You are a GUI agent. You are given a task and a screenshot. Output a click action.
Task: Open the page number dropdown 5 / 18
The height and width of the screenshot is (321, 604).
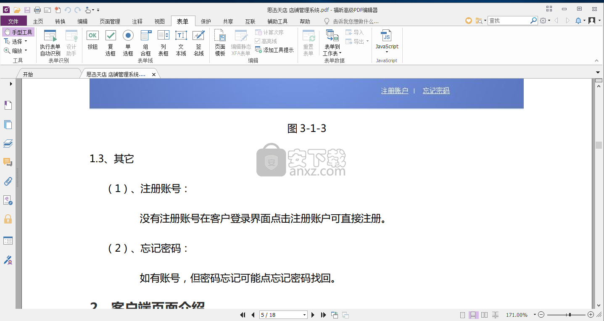(305, 315)
